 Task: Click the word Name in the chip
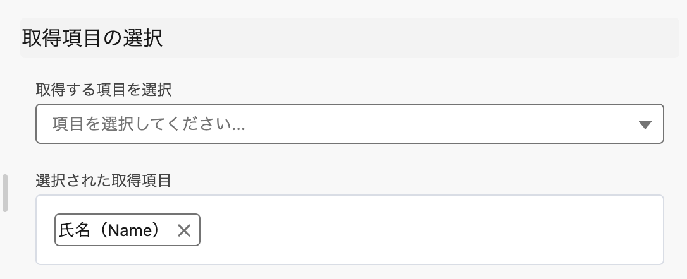pos(130,231)
